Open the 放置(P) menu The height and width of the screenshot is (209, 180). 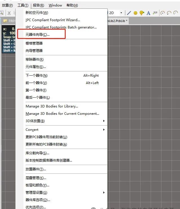(x=7, y=5)
